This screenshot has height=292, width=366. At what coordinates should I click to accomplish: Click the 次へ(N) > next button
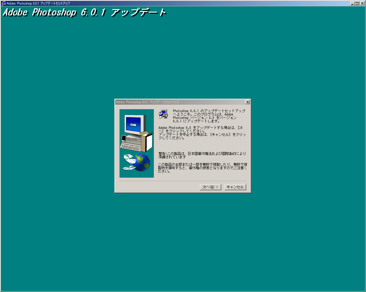[210, 187]
